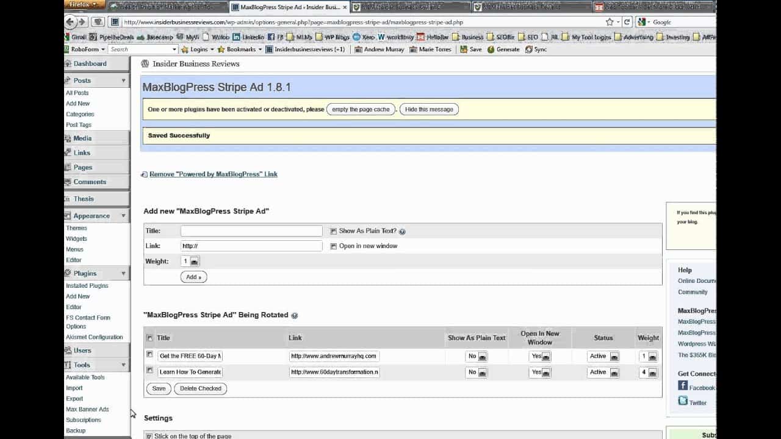The image size is (781, 439).
Task: Open Weight dropdown in Add new form
Action: pyautogui.click(x=190, y=262)
